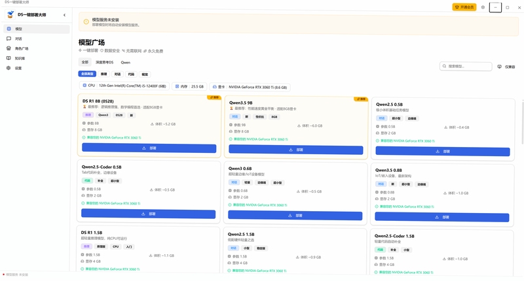Click the recommended badge on Qwen3.5 9B card
Viewport: 524px width, 281px height.
(361, 99)
